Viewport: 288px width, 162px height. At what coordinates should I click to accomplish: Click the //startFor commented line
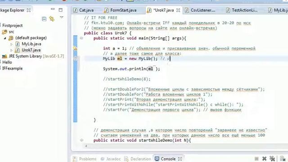(172, 110)
